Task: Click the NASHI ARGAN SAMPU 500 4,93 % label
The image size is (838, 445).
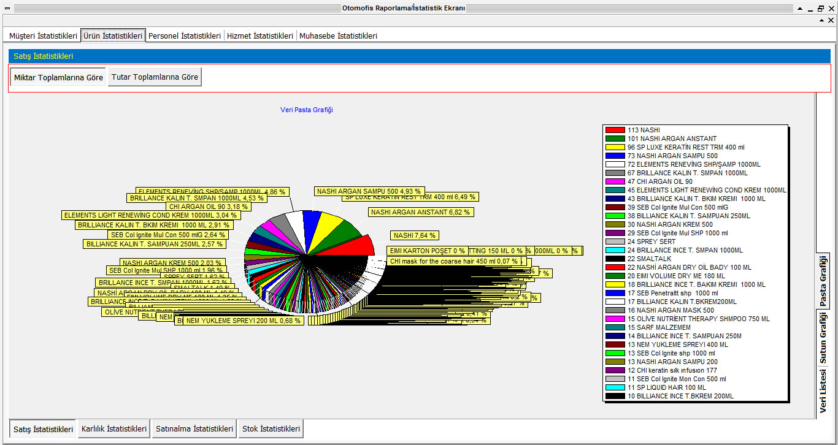Action: [x=369, y=191]
